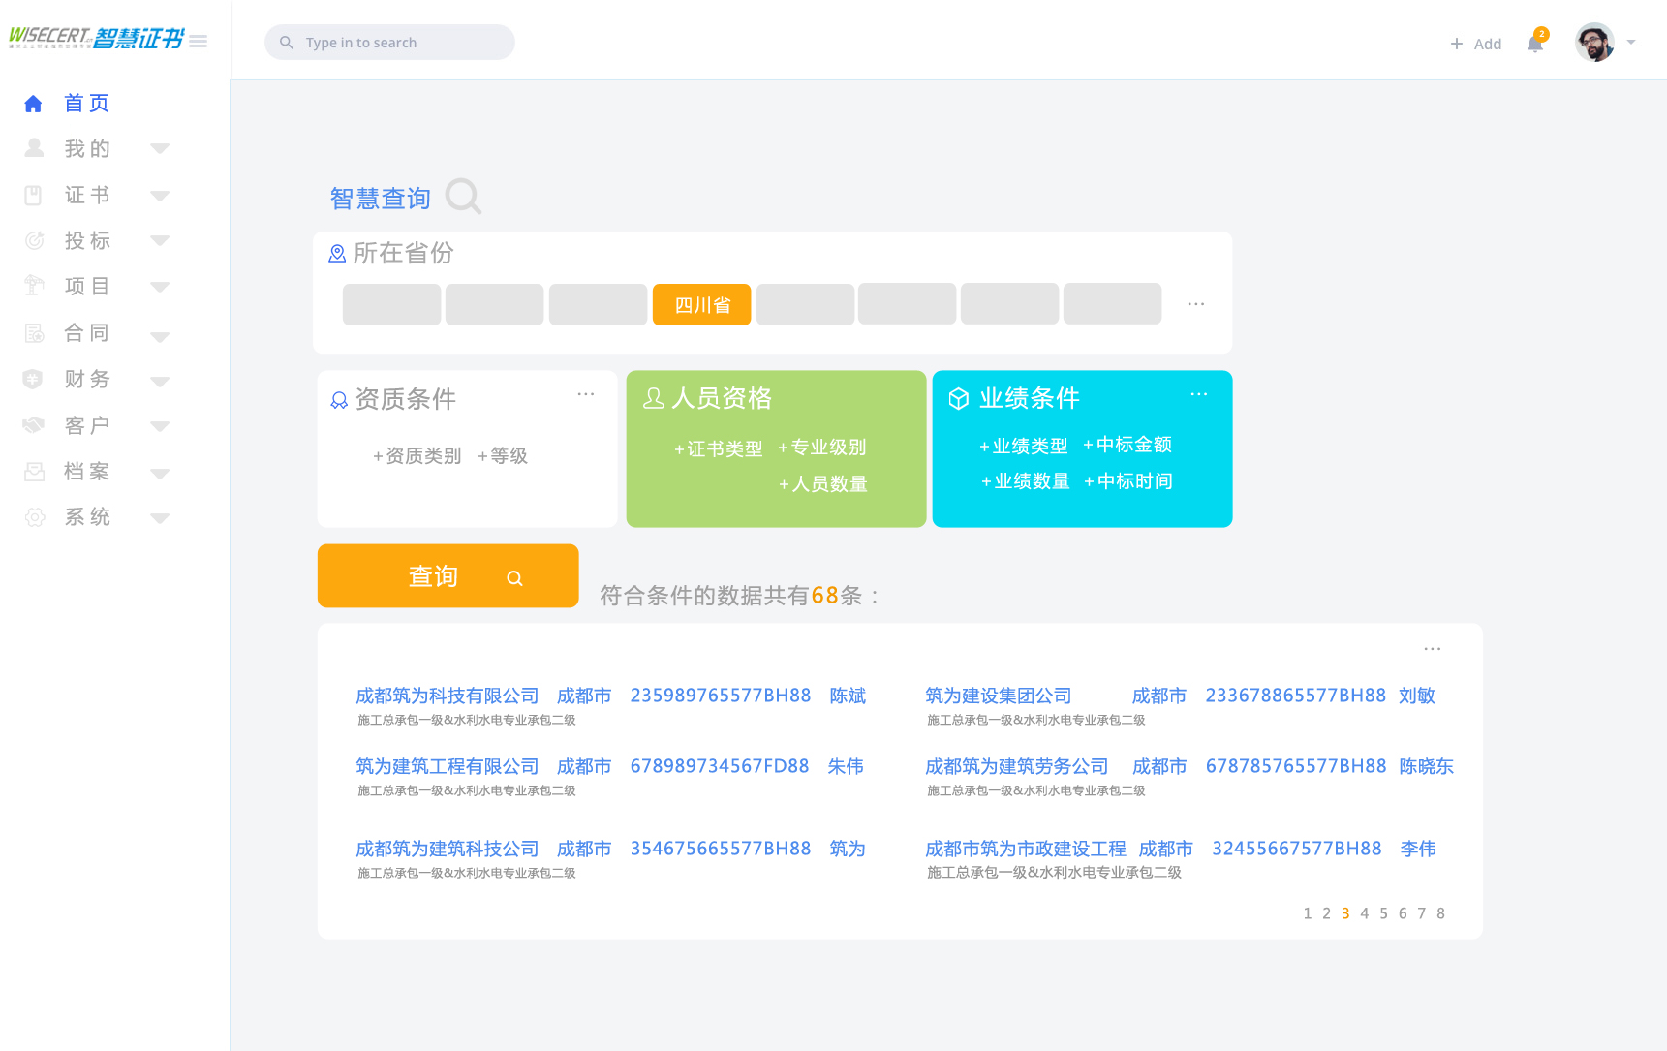Viewport: 1667px width, 1051px height.
Task: Click the cube icon by 业绩条件
Action: coord(959,399)
